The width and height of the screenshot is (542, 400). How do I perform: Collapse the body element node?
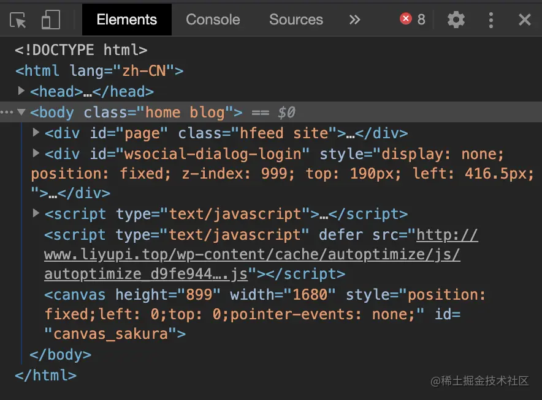pyautogui.click(x=21, y=112)
